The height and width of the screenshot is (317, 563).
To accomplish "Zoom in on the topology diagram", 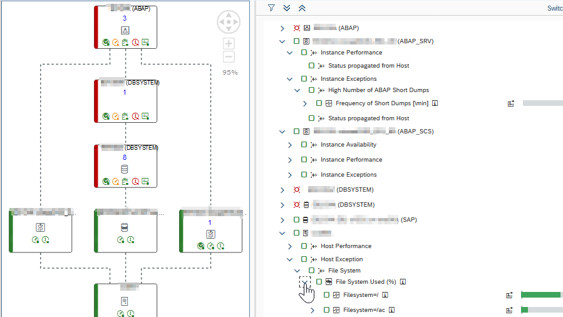I will [x=229, y=43].
